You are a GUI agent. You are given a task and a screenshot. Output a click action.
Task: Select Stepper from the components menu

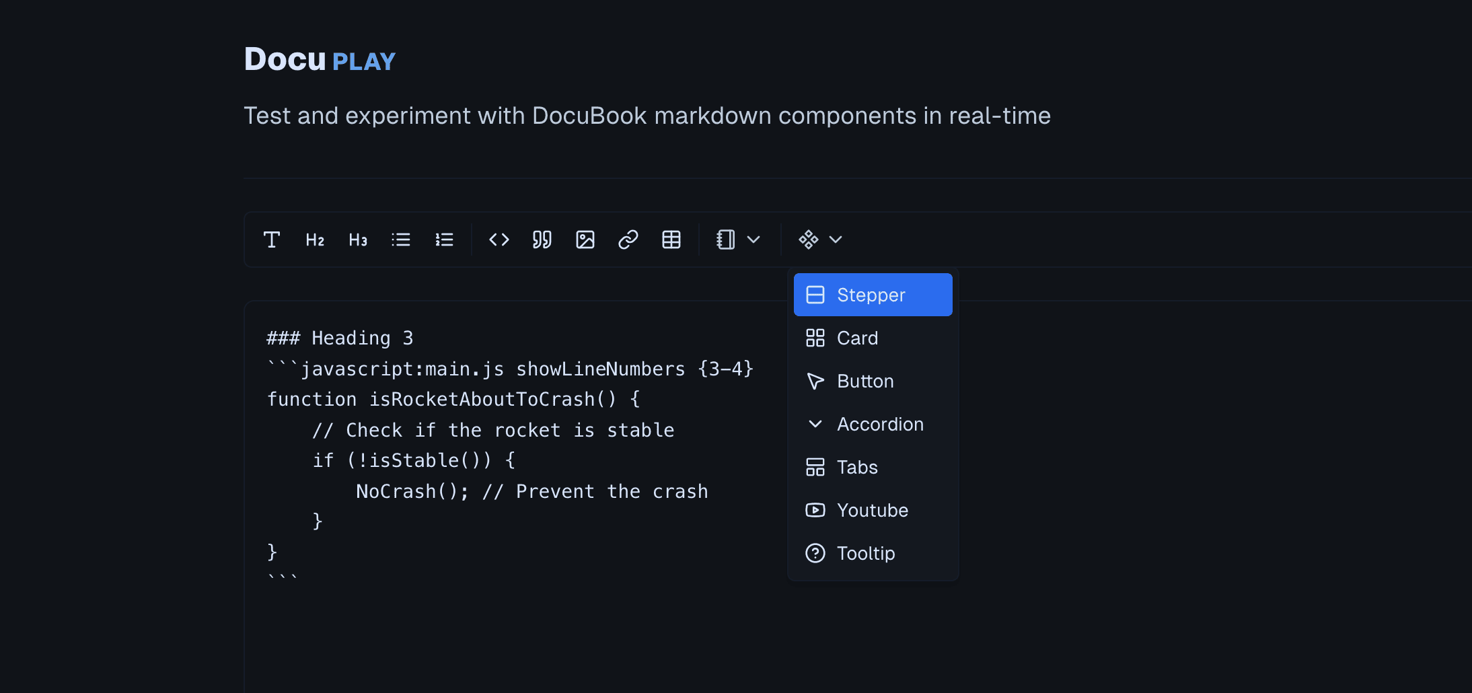click(x=873, y=295)
